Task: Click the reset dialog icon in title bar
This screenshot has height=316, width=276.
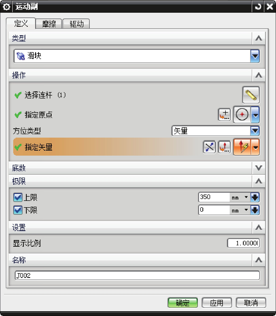Action: pyautogui.click(x=258, y=7)
